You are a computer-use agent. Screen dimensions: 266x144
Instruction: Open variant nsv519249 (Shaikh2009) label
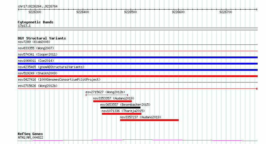click(x=38, y=73)
